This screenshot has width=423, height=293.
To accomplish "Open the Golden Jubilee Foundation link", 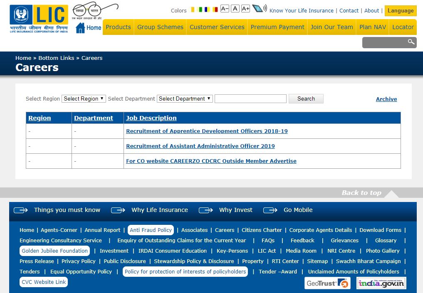I will coord(54,251).
